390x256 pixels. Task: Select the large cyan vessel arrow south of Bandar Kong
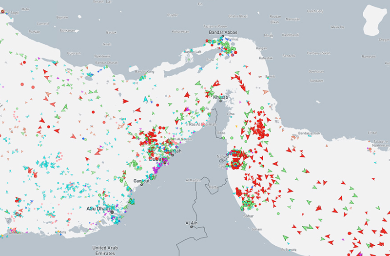[146, 99]
